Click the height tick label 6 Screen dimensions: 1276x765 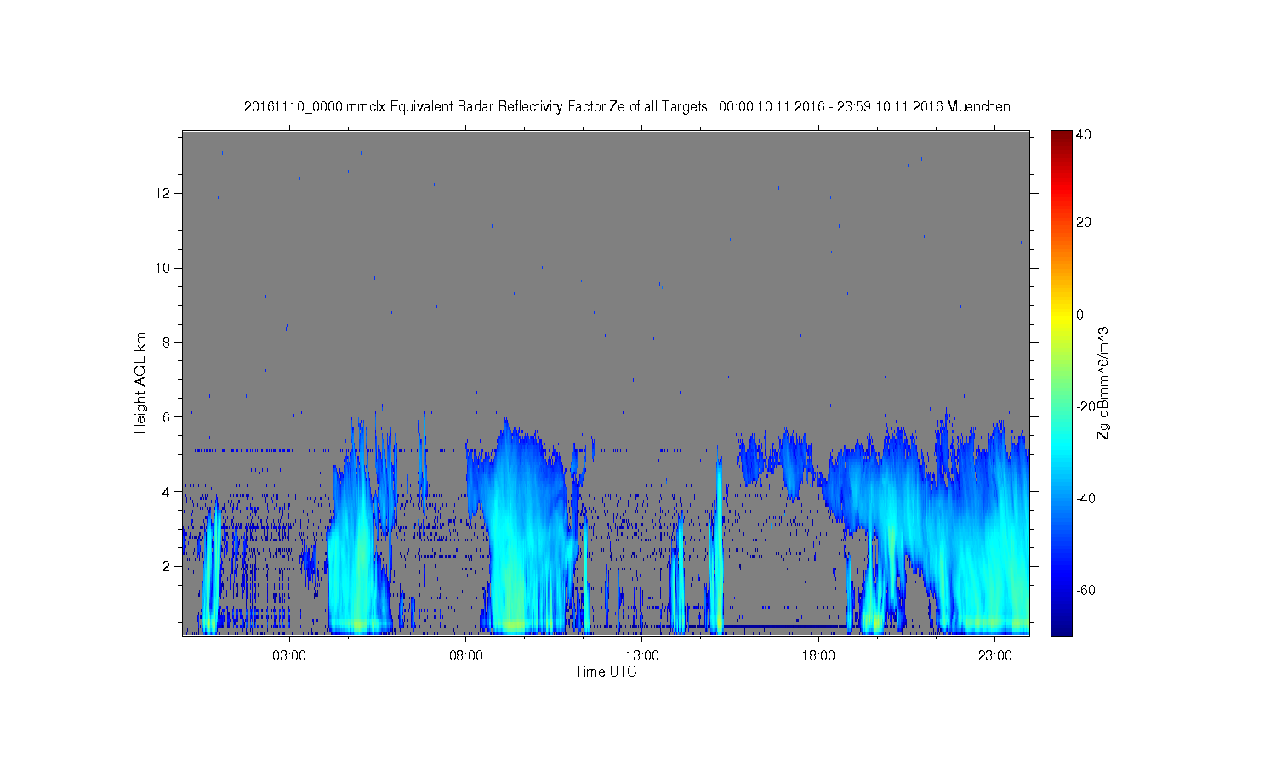[168, 416]
